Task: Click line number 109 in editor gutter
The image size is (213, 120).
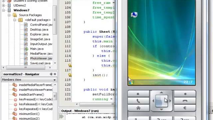Action: pos(68,32)
